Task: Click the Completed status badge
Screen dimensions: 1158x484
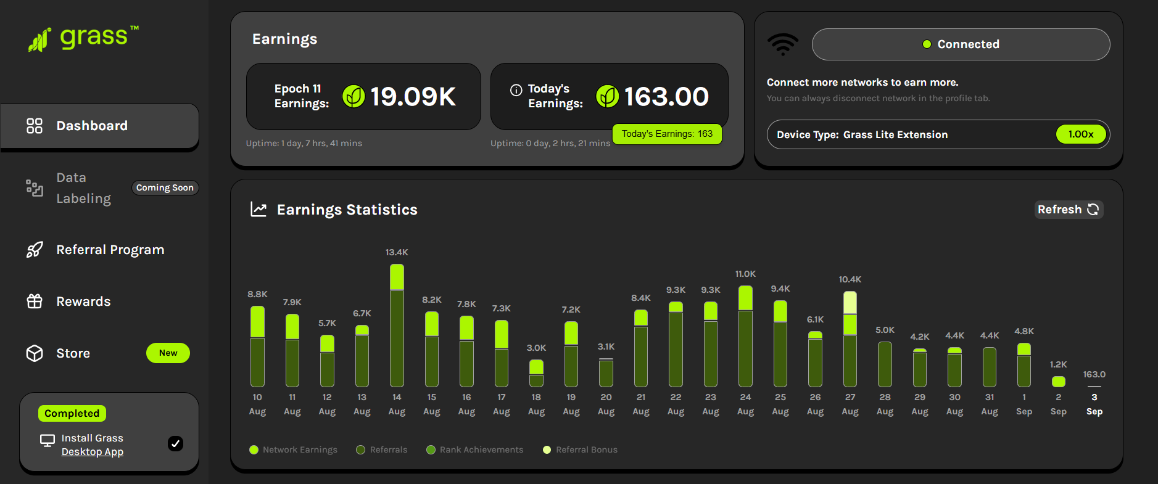Action: pos(72,413)
